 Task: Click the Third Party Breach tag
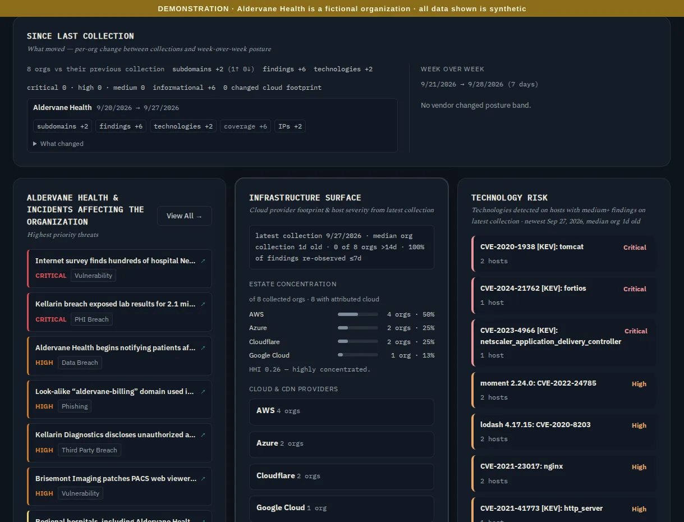tap(89, 450)
